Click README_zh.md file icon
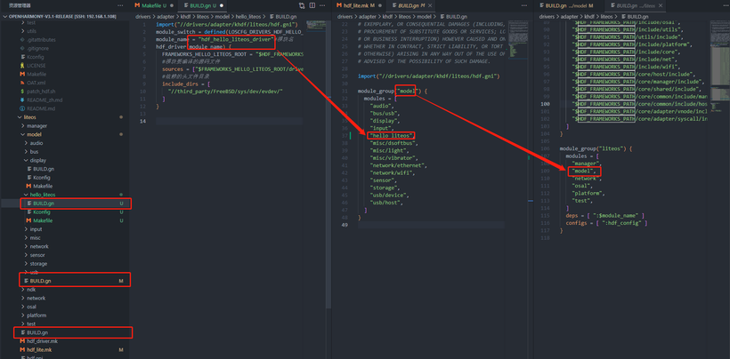Viewport: 730px width, 359px height. tap(22, 100)
